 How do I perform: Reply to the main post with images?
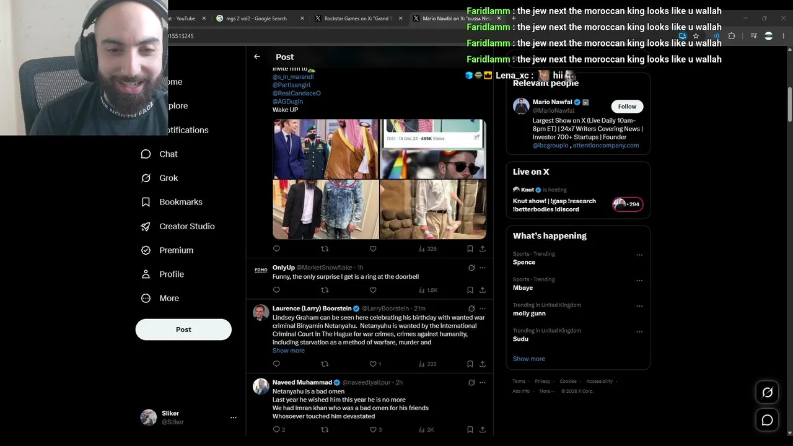click(x=276, y=248)
